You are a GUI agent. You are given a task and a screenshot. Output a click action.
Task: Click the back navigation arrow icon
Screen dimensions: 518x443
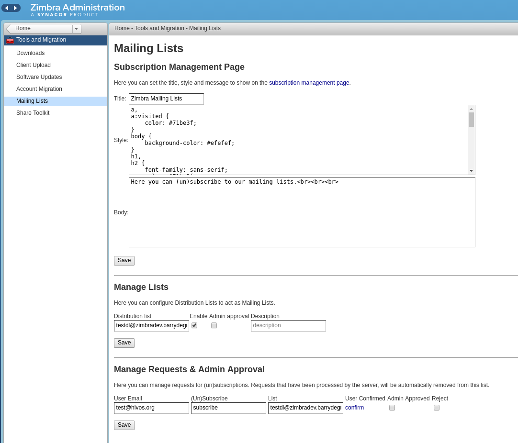7,8
